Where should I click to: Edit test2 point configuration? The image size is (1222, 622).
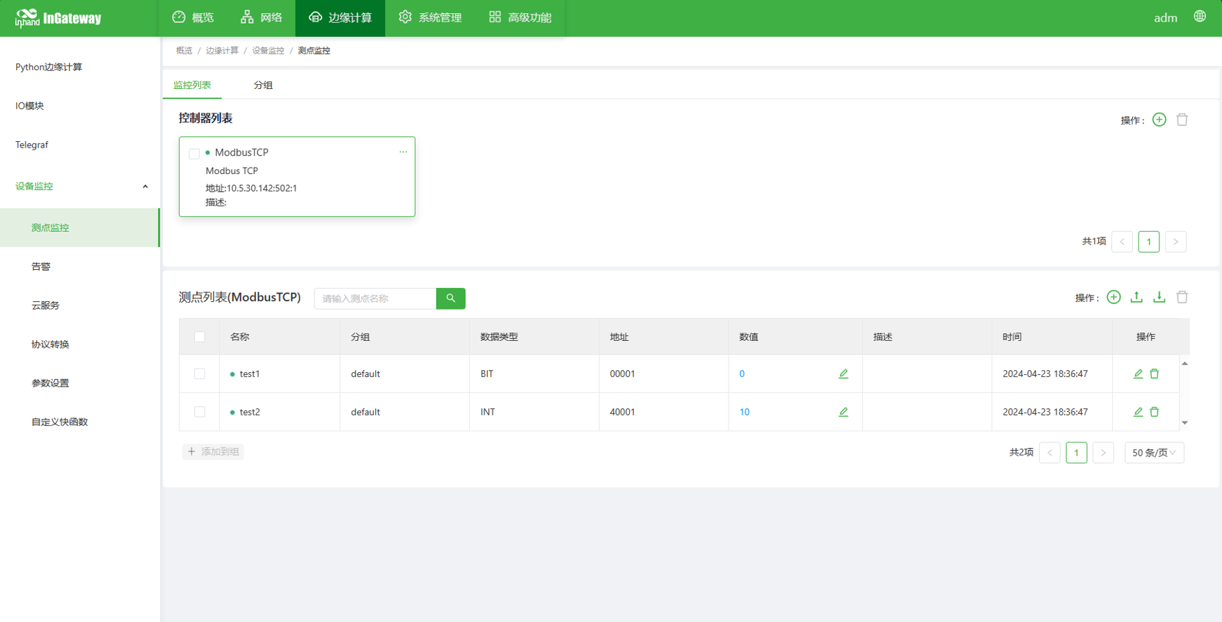coord(1138,412)
